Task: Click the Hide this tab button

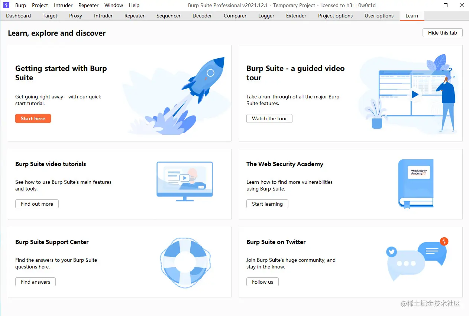Action: pos(443,33)
